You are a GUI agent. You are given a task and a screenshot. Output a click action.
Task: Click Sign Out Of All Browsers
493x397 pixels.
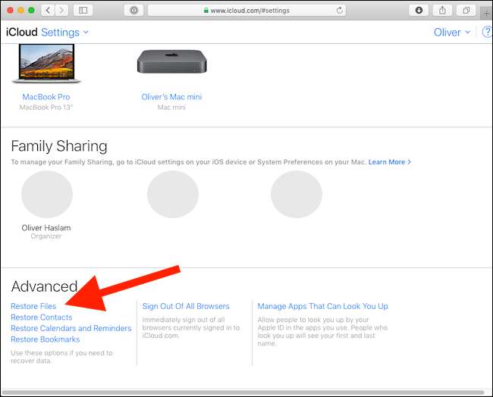click(186, 306)
